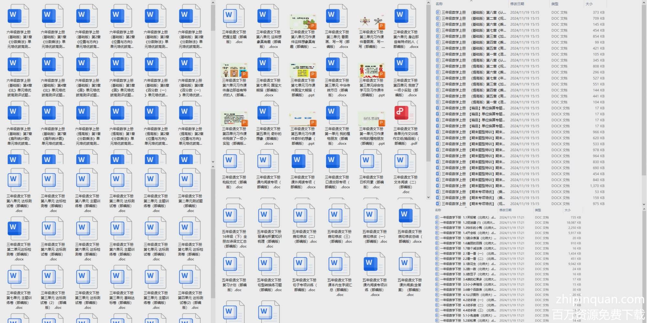This screenshot has height=323, width=647.
Task: Sort the 一年级数学下册 list by 类型
Action: (538, 210)
